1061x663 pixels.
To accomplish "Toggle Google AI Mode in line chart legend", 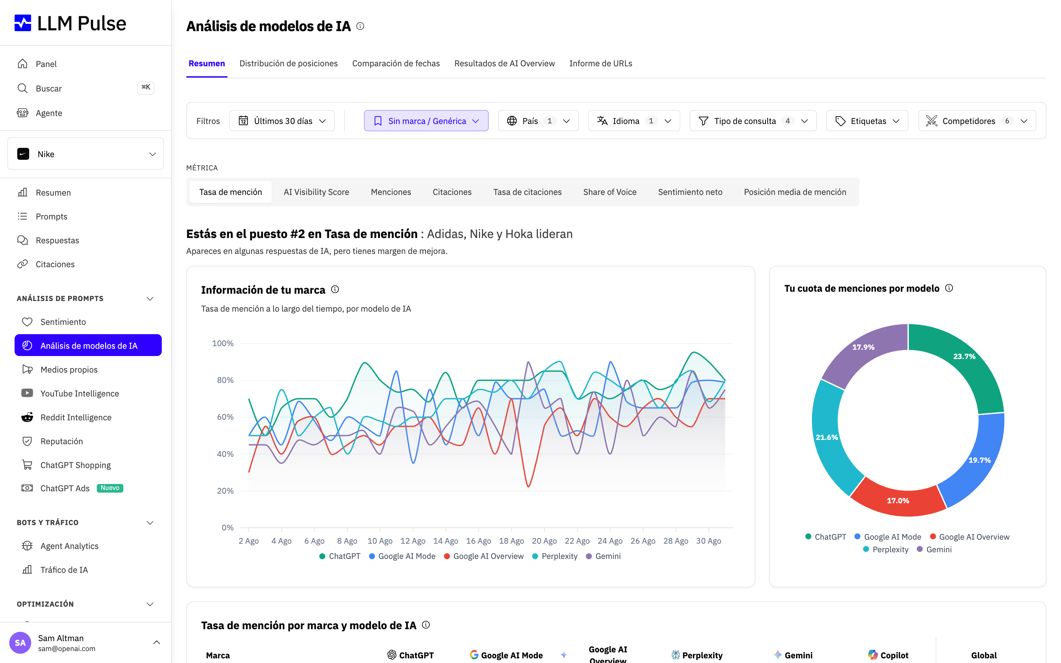I will 402,556.
